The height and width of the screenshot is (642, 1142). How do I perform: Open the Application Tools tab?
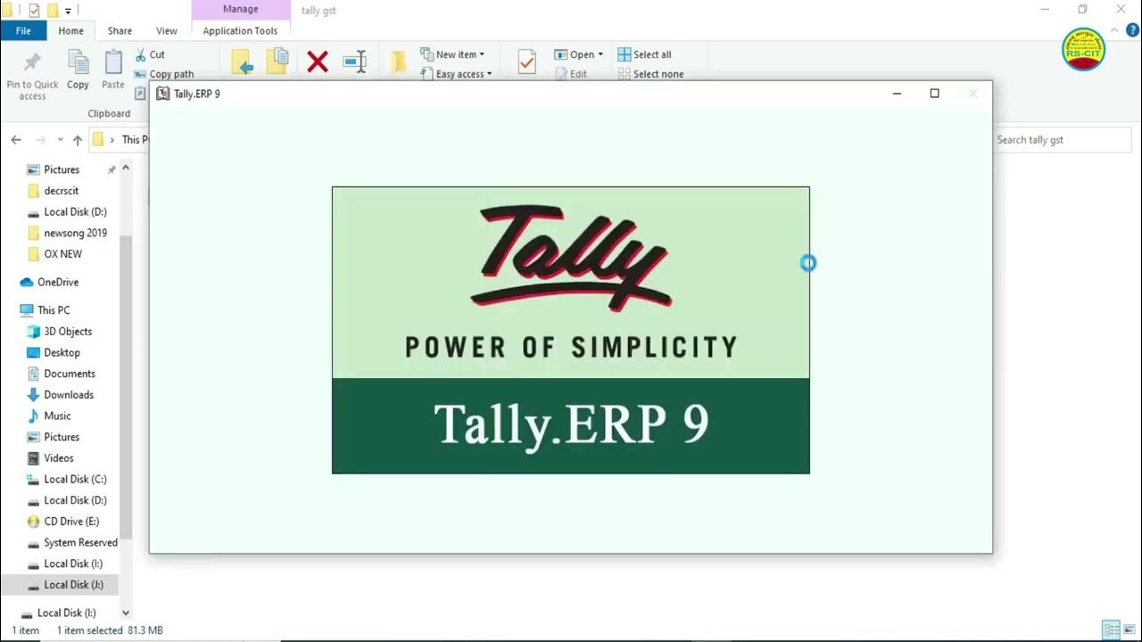[240, 30]
